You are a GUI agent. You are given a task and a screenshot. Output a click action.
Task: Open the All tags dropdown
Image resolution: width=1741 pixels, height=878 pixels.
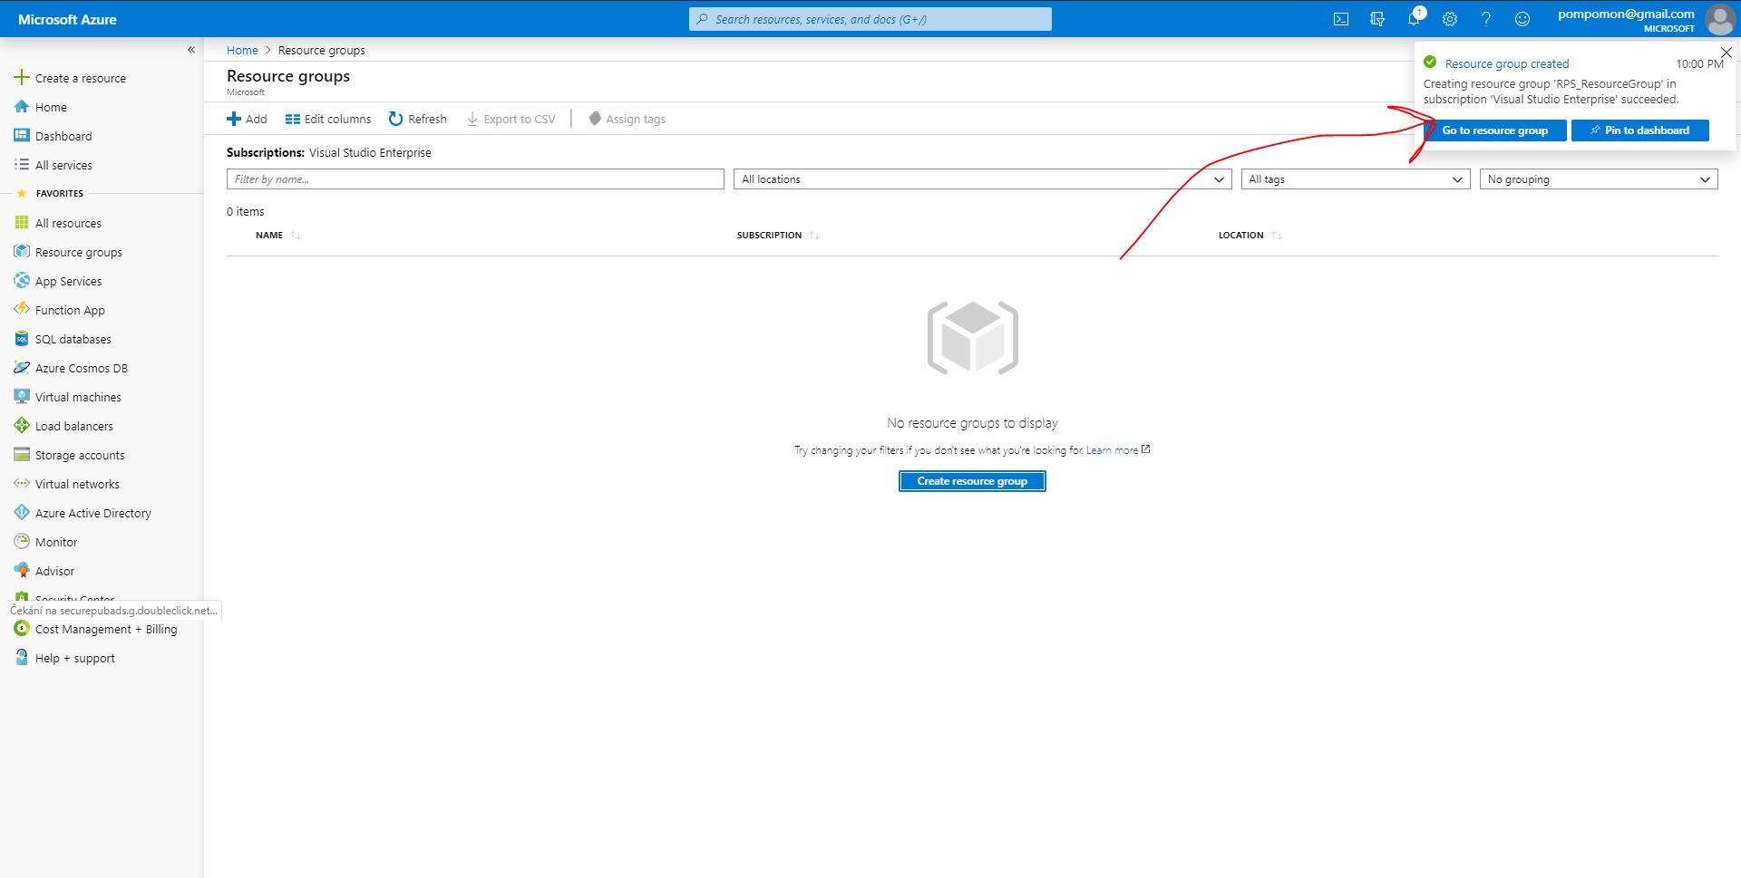point(1356,179)
